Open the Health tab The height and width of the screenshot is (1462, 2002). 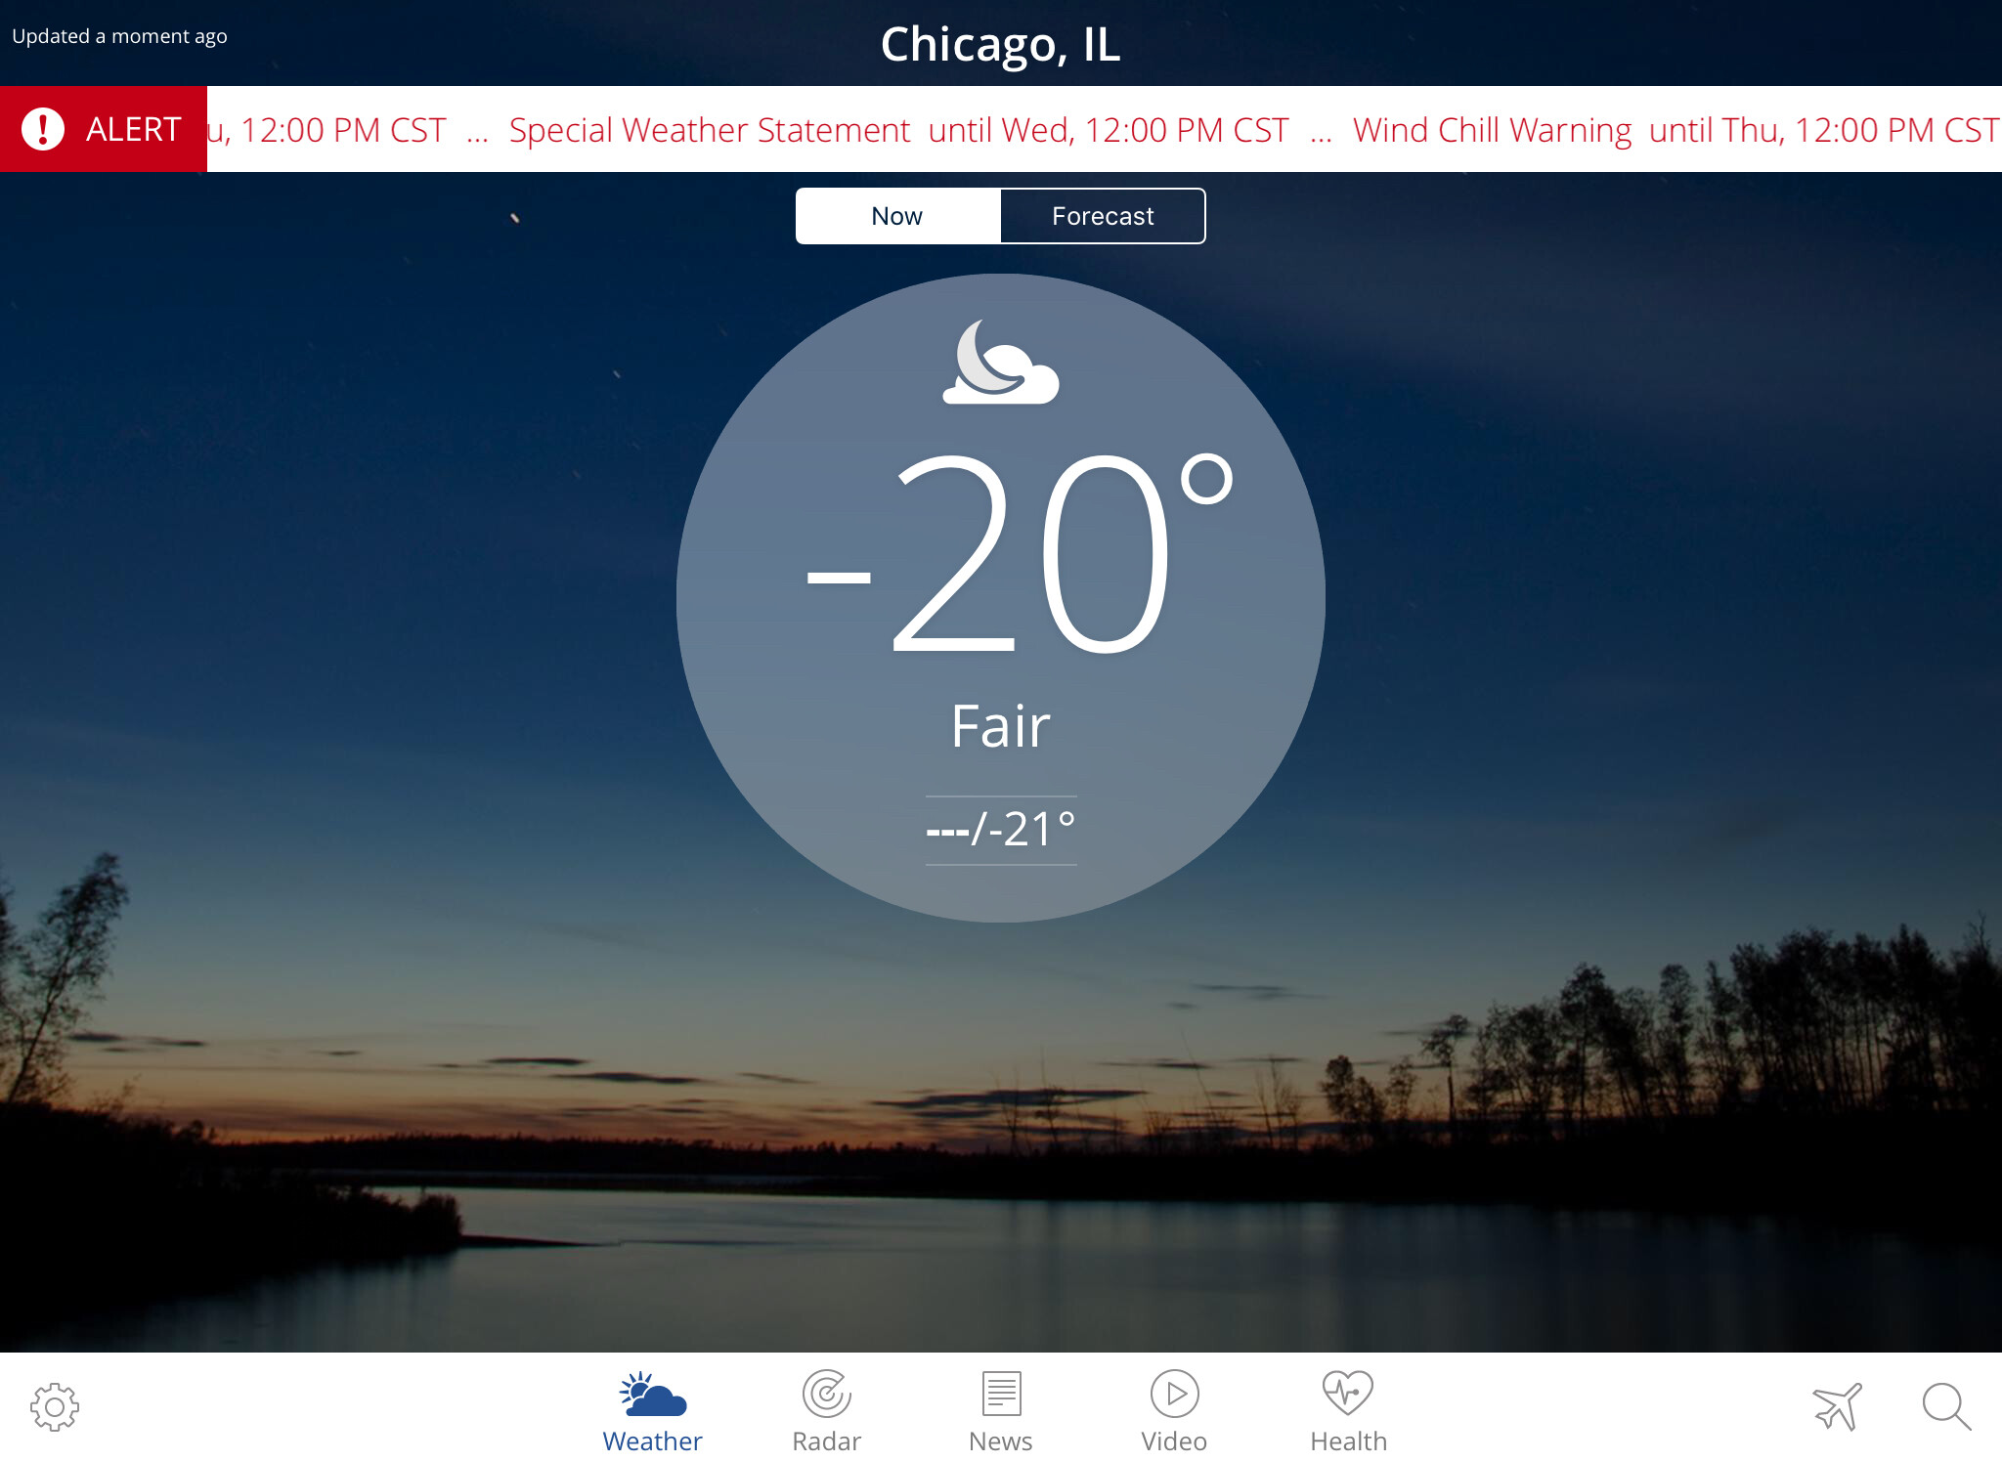pos(1348,1411)
